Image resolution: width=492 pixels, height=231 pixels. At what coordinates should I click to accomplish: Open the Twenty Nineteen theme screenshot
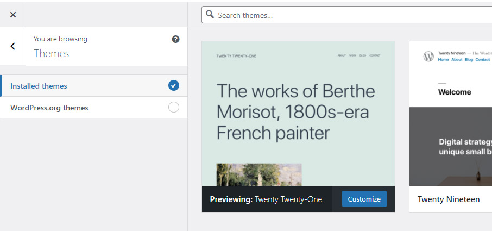click(451, 114)
